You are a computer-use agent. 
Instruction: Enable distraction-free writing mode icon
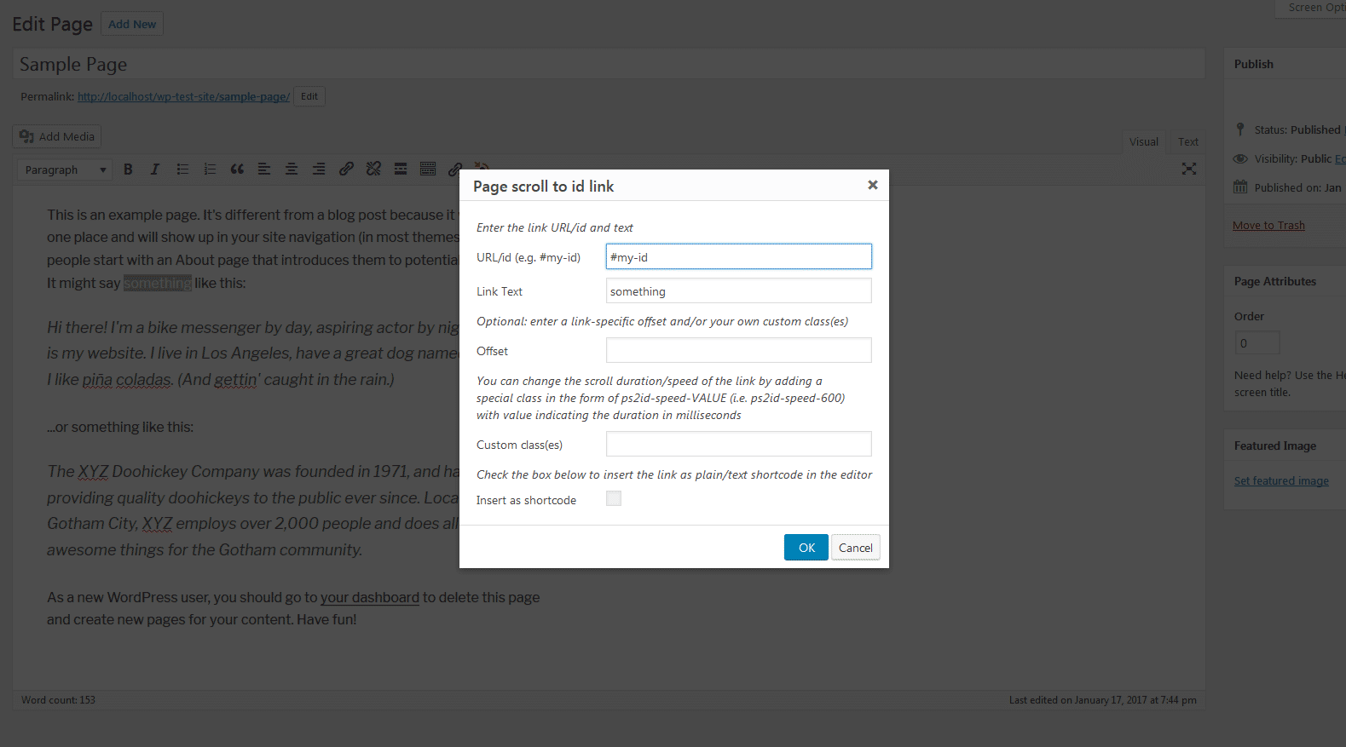point(1189,170)
